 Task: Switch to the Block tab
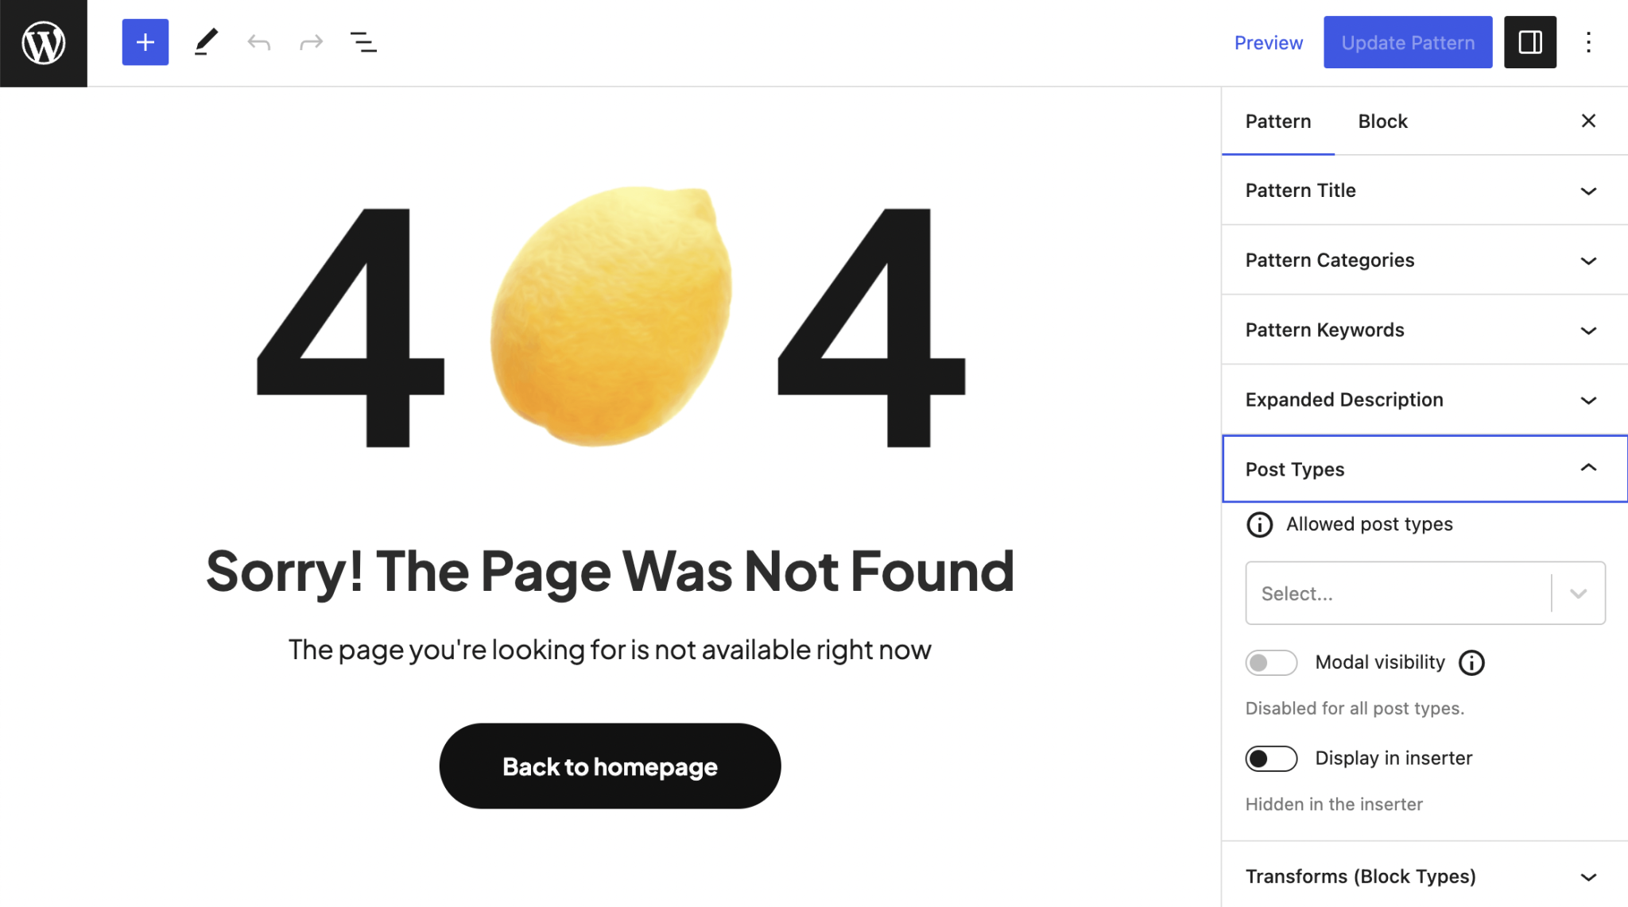click(1382, 122)
